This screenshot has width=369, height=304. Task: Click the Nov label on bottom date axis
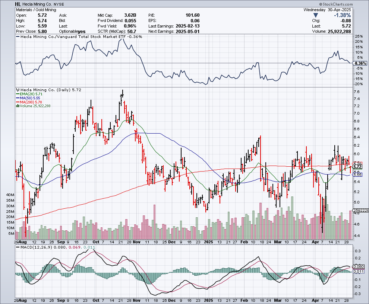[x=136, y=300]
